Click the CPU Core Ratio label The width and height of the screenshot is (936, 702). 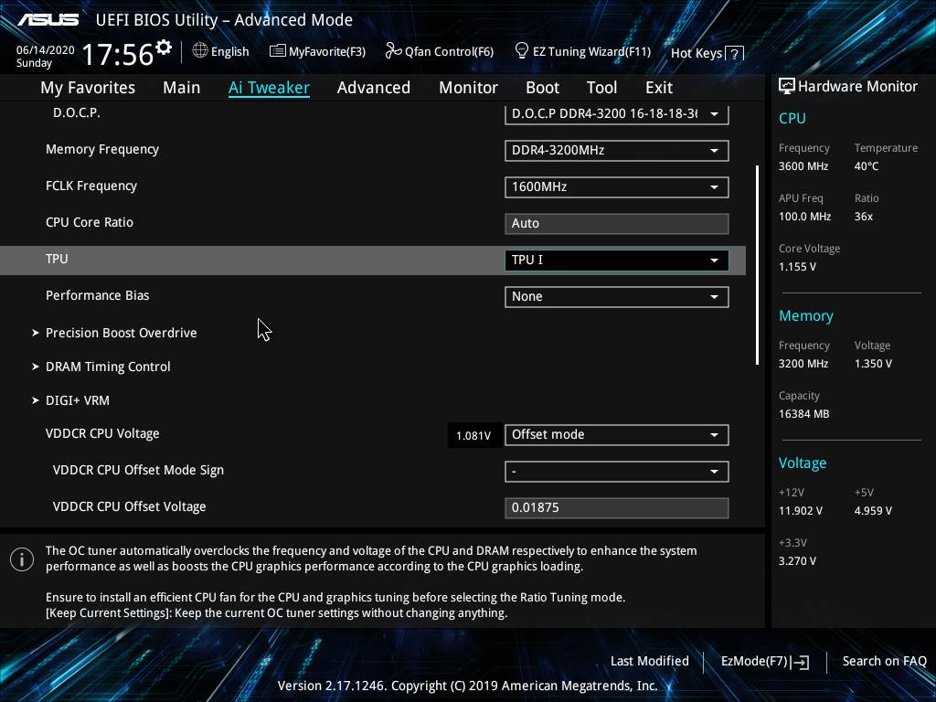[90, 223]
